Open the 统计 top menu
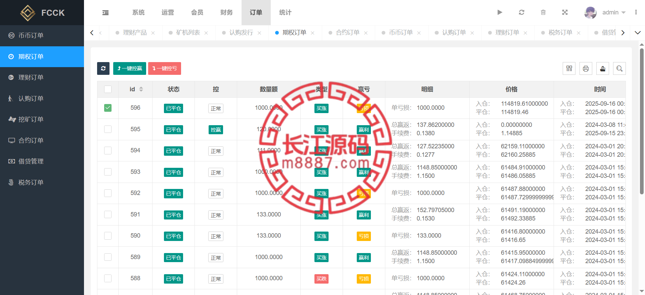645x295 pixels. click(x=285, y=12)
